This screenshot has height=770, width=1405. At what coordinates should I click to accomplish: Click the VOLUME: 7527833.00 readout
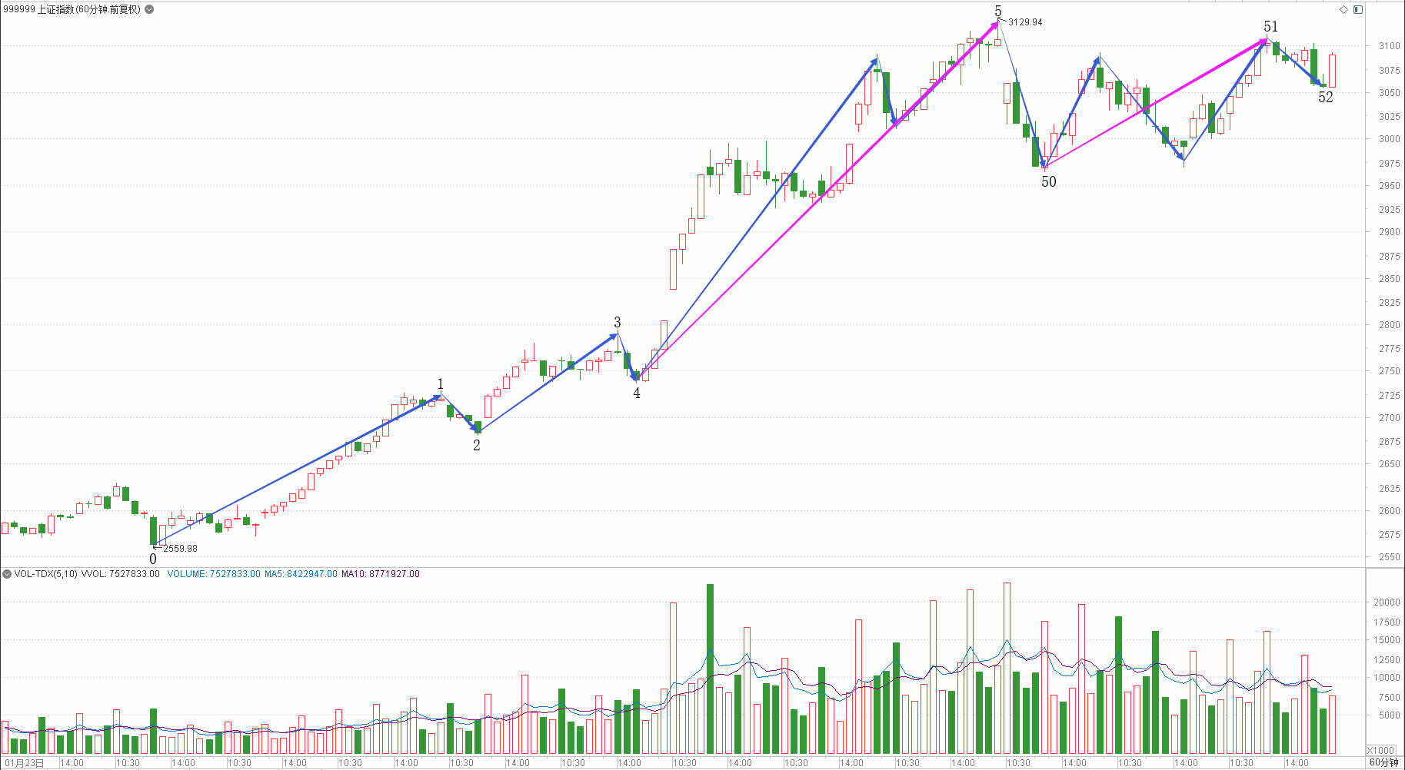(x=214, y=574)
